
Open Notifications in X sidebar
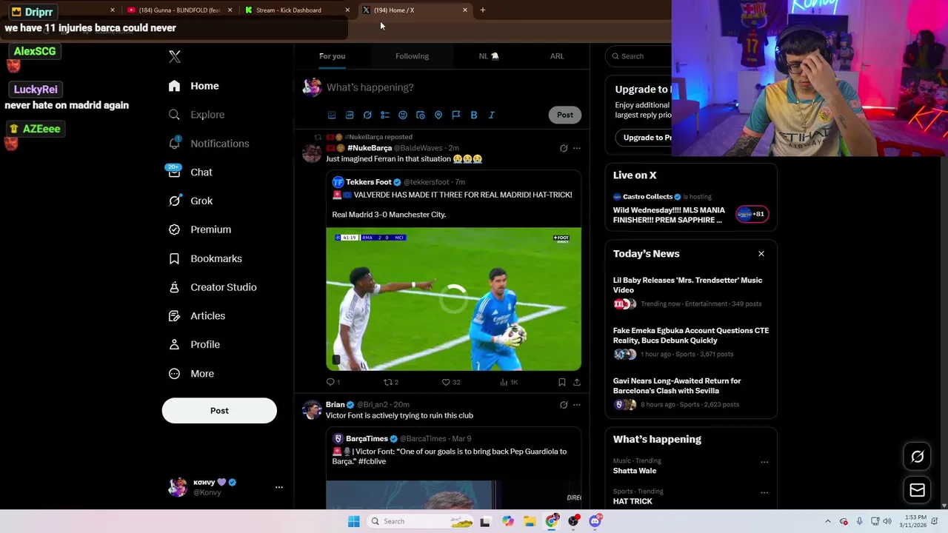click(x=208, y=144)
